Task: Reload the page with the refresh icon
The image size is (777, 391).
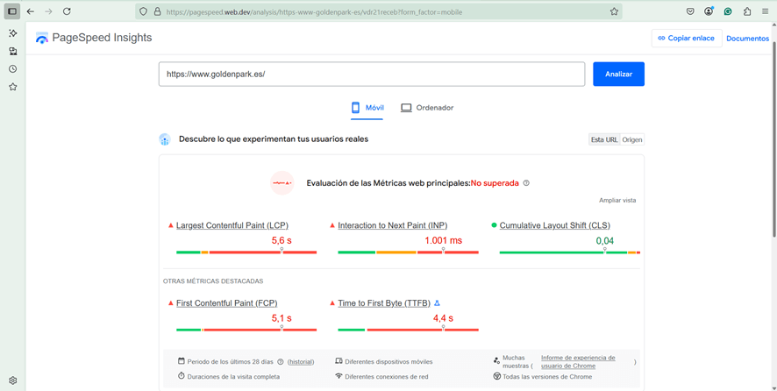Action: click(x=67, y=11)
